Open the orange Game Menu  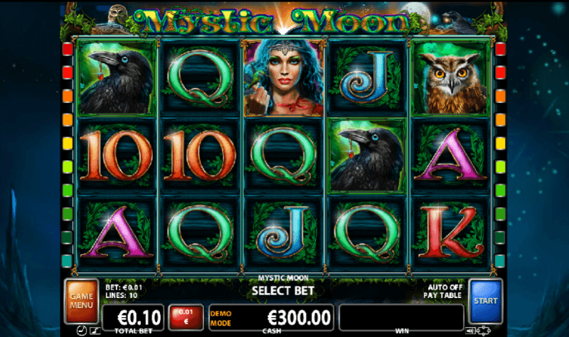pos(81,301)
